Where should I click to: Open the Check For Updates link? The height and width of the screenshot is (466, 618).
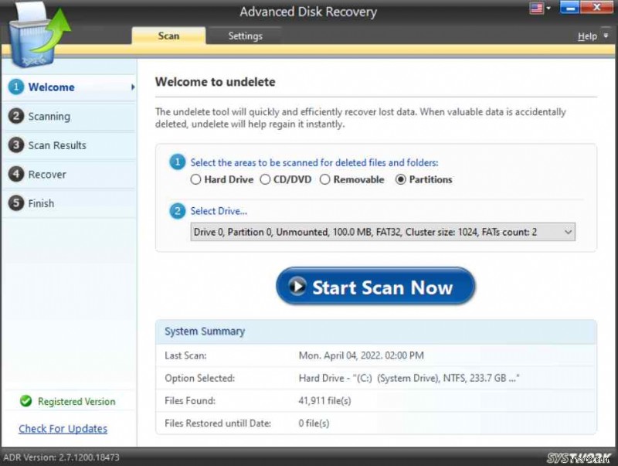point(62,428)
